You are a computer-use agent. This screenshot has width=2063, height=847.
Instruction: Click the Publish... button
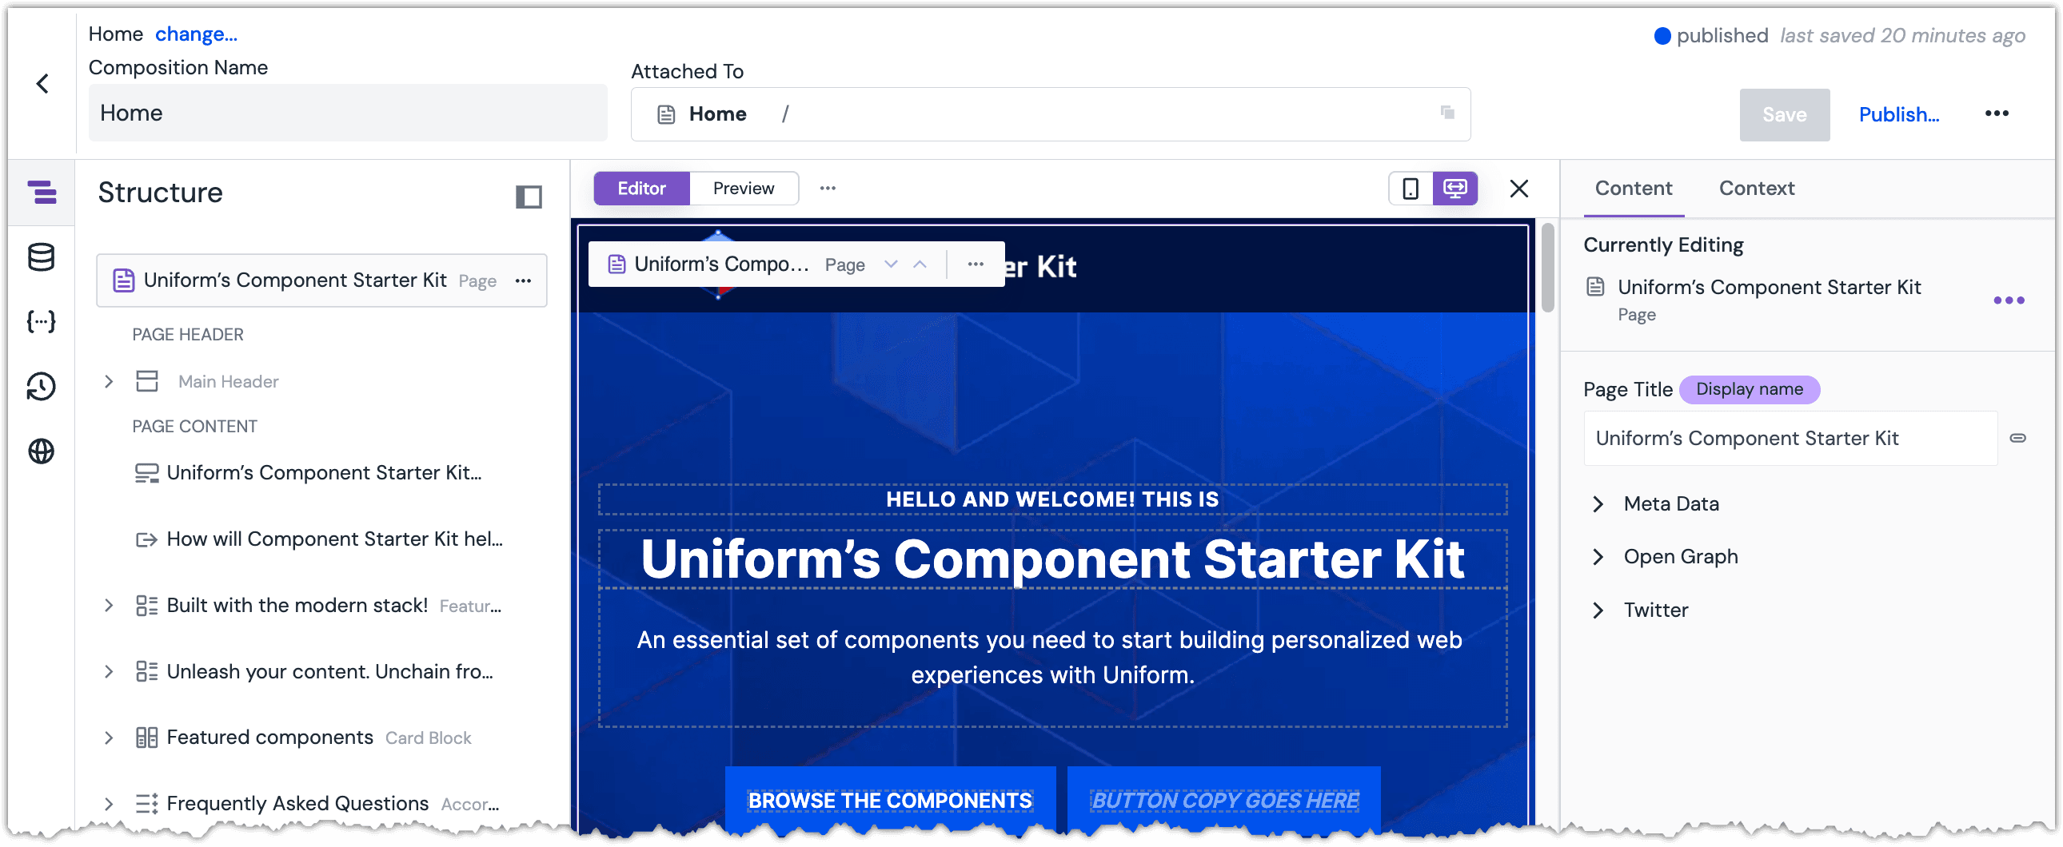coord(1899,115)
